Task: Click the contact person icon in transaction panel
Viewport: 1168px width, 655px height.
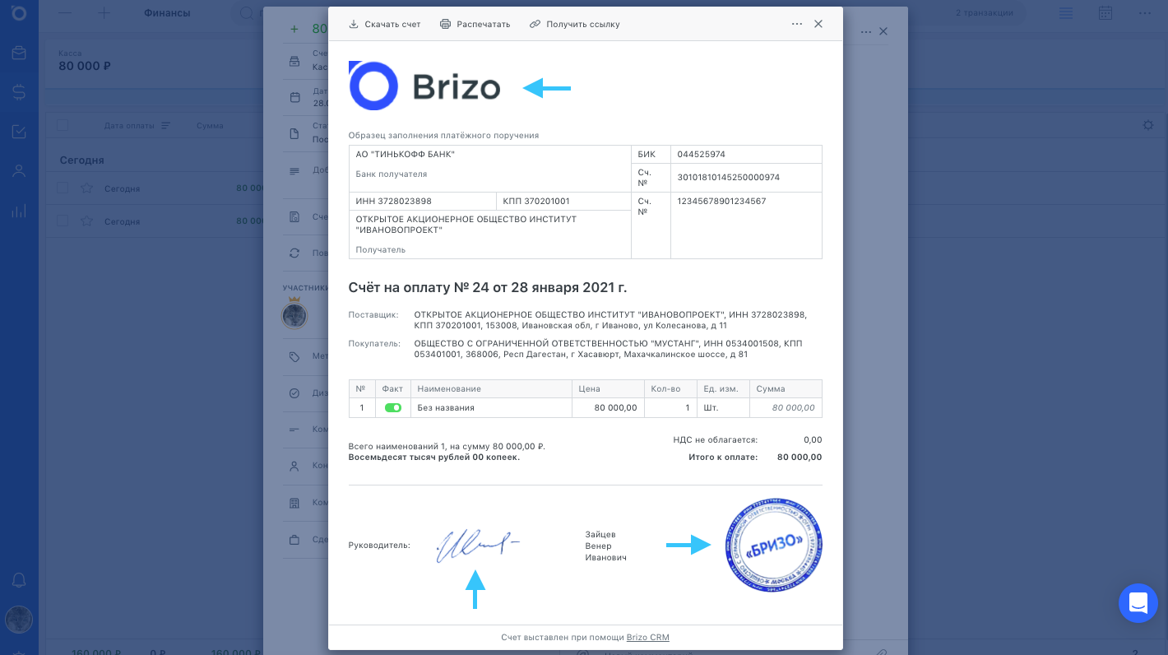Action: (294, 466)
